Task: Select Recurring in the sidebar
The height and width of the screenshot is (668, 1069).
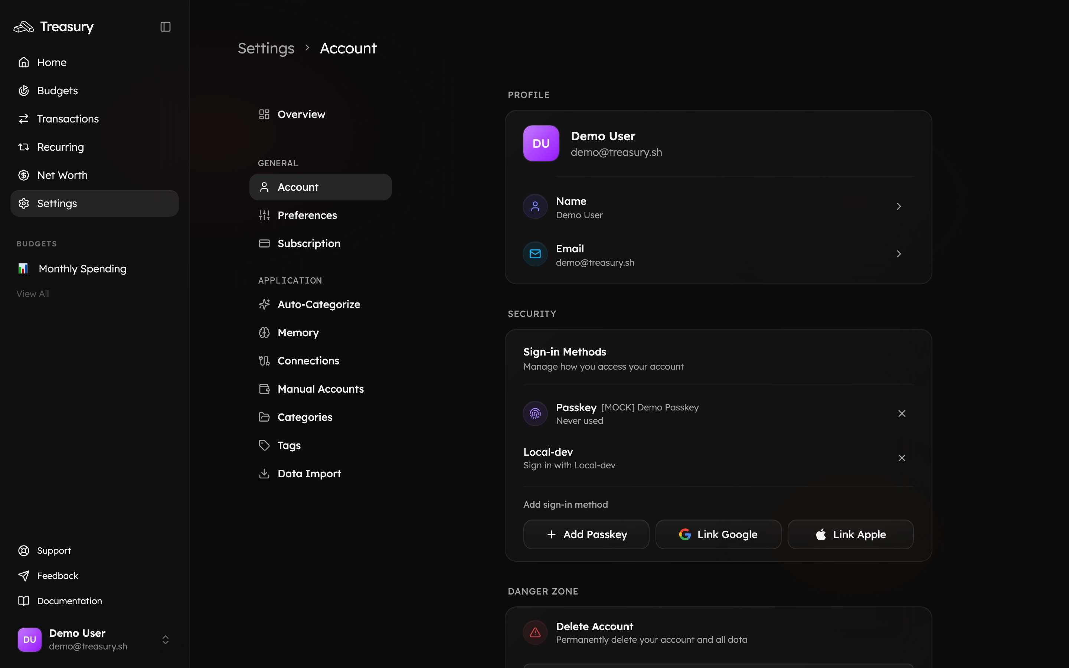Action: (95, 147)
